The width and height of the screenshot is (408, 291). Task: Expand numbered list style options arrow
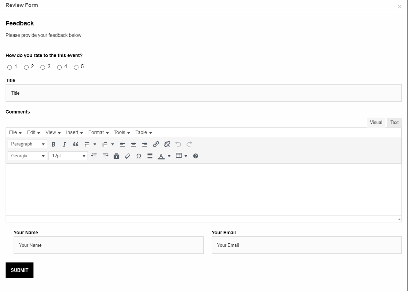click(x=113, y=144)
